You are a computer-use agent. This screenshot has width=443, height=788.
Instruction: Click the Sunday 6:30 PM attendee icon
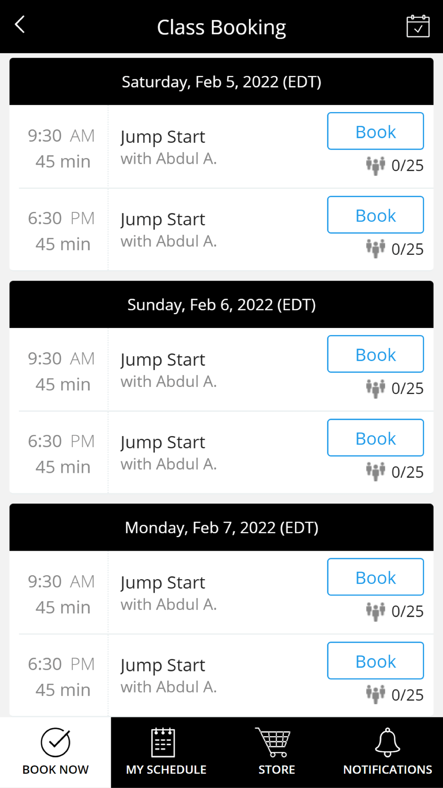click(x=375, y=472)
